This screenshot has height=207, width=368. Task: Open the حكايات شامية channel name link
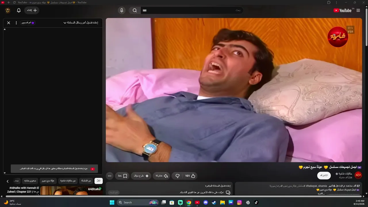tap(346, 174)
